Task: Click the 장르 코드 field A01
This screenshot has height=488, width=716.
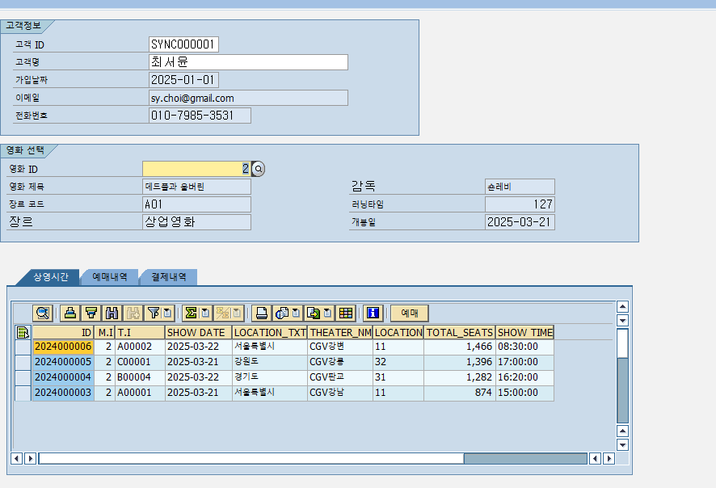Action: tap(196, 204)
